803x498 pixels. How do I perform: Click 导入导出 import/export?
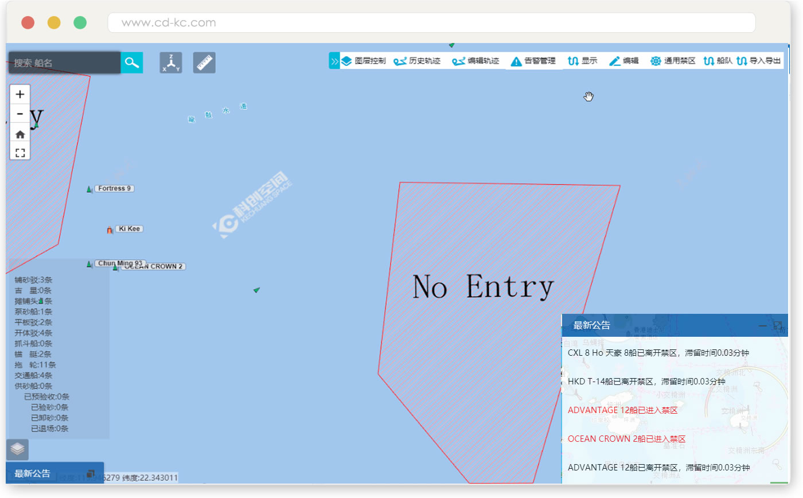point(759,61)
